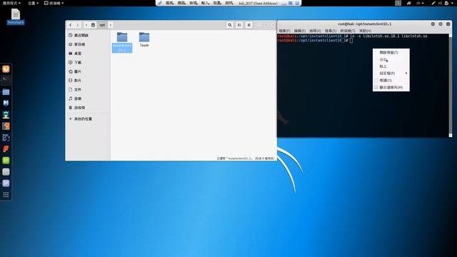
Task: Open the file manager hamburger menu
Action: (249, 25)
